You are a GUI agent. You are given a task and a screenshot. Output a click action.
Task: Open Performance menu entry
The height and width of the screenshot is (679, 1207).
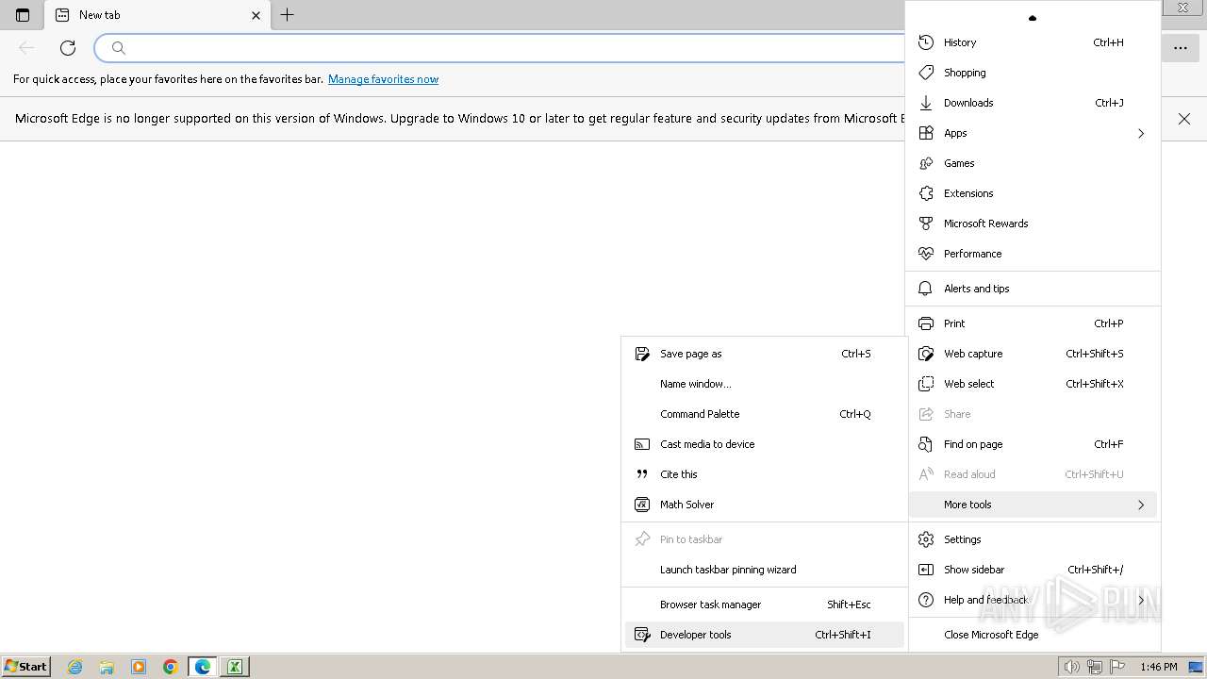click(1033, 254)
